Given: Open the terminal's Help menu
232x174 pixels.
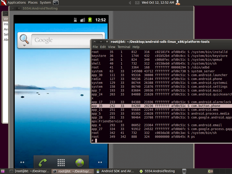Looking at the screenshot, I should [136, 47].
